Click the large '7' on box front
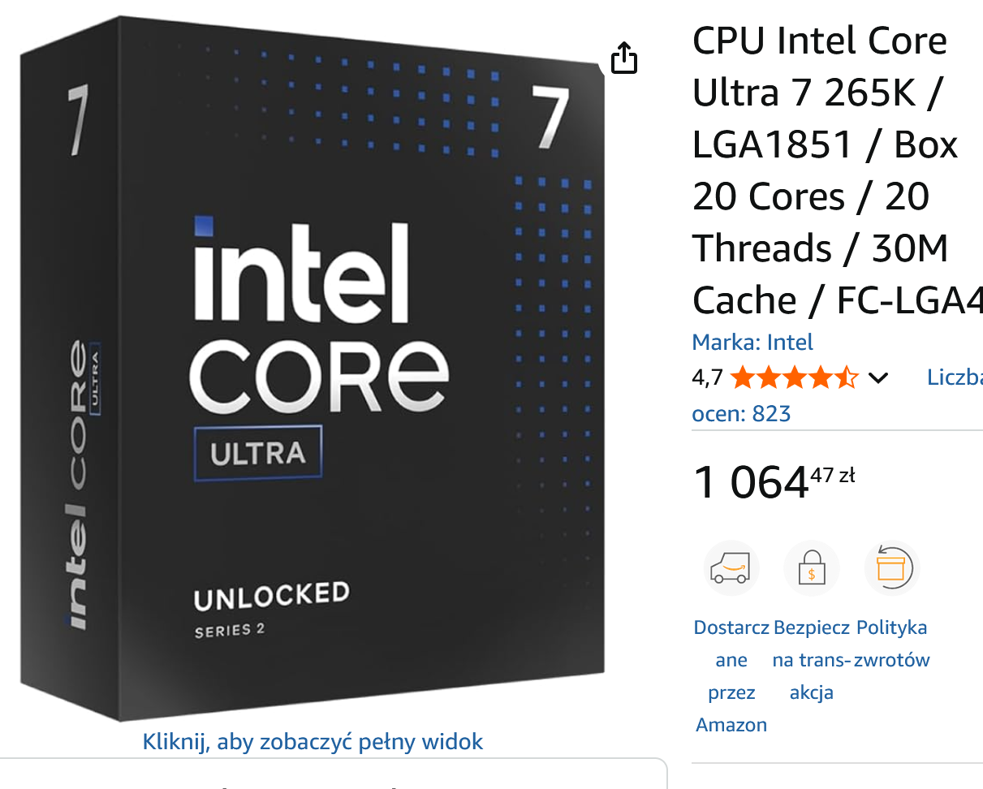 549,116
